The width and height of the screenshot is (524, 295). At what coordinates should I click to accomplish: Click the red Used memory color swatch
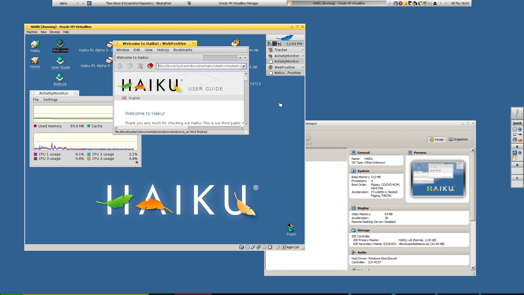pos(35,126)
